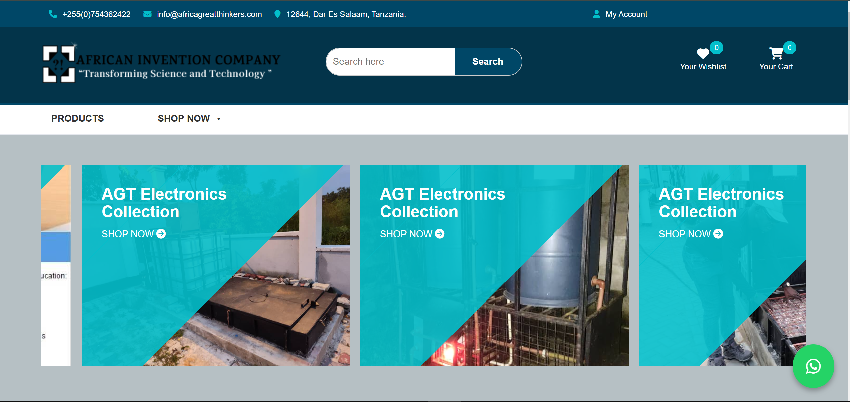
Task: Open the PRODUCTS menu
Action: click(77, 118)
